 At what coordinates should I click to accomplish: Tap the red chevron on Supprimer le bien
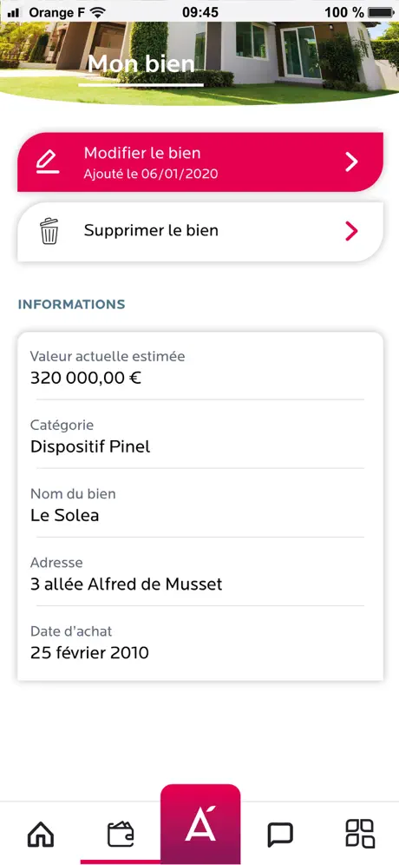click(x=351, y=231)
